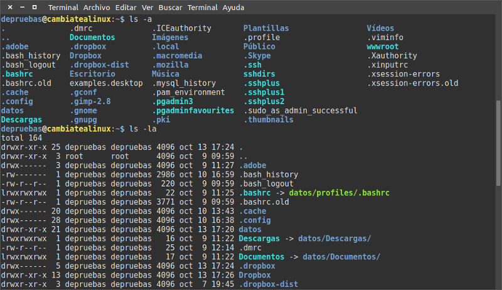Click 'Descargas' in the ls -a listing
Image resolution: width=502 pixels, height=290 pixels.
(x=21, y=120)
